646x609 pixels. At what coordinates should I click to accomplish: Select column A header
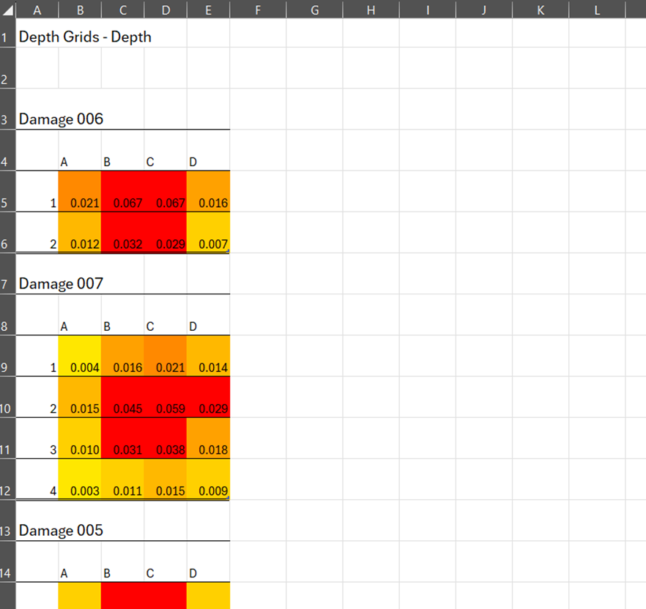click(37, 9)
